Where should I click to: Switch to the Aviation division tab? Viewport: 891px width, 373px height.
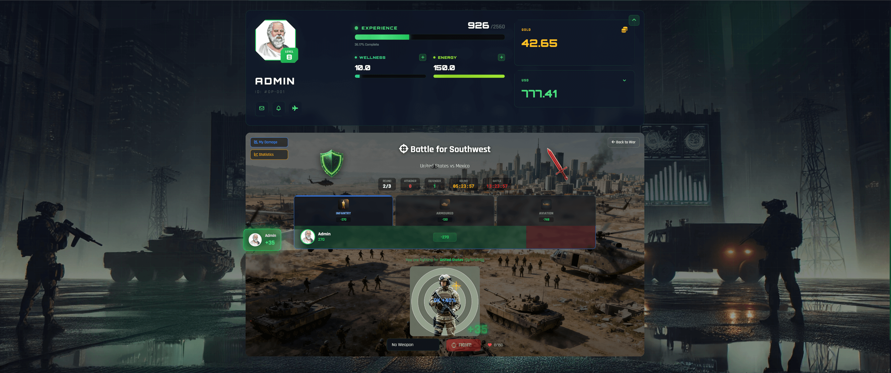(x=546, y=211)
